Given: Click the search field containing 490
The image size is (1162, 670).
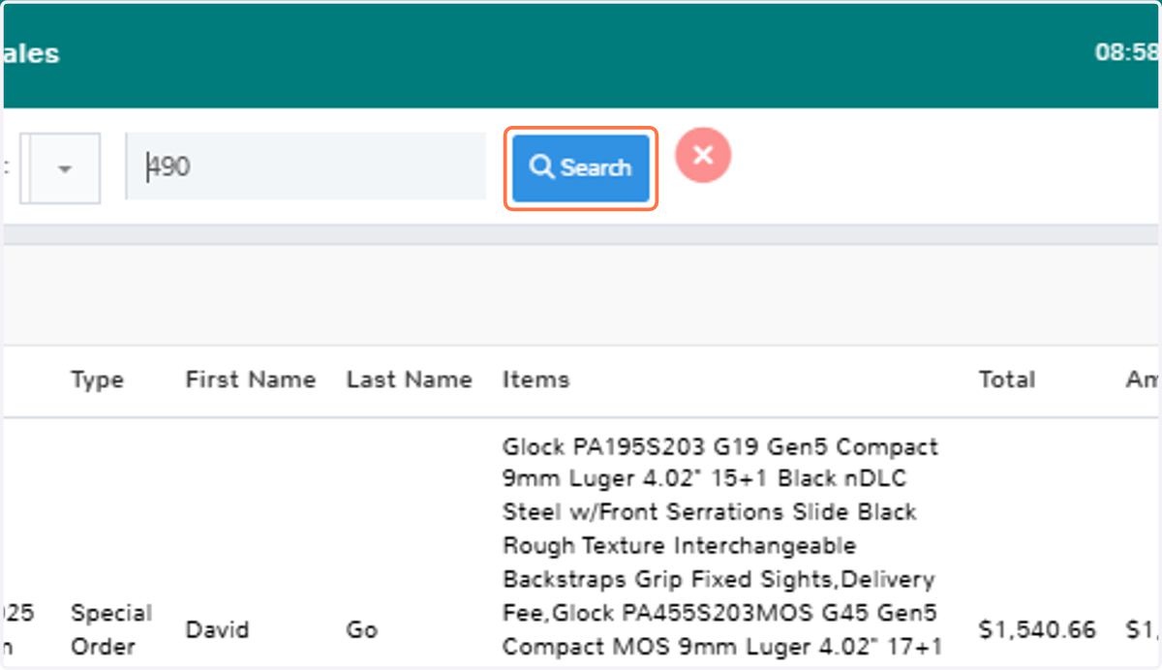Looking at the screenshot, I should click(306, 167).
